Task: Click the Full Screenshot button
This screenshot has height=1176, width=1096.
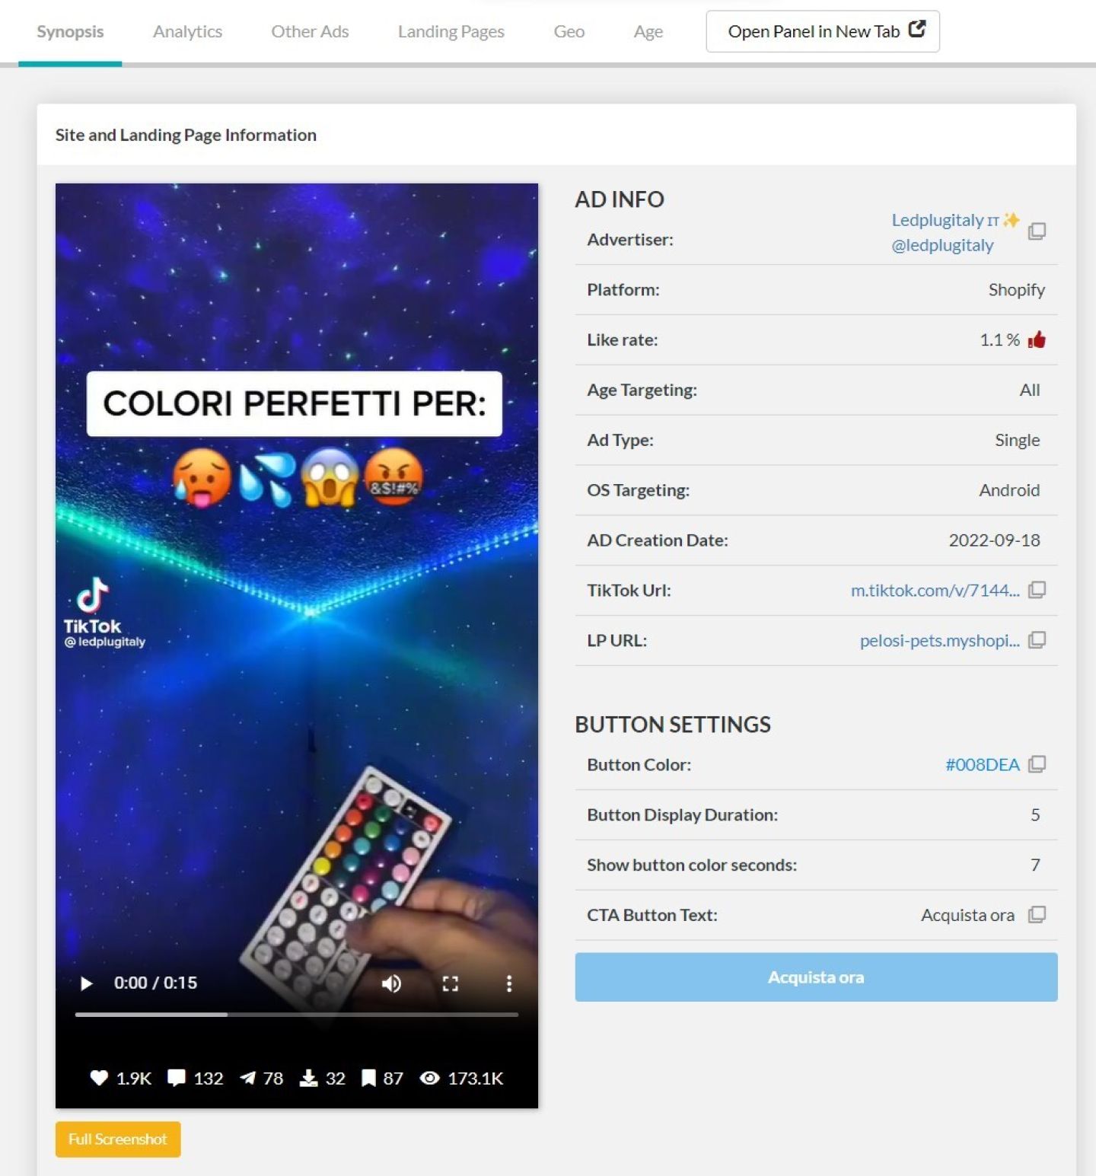Action: click(118, 1139)
